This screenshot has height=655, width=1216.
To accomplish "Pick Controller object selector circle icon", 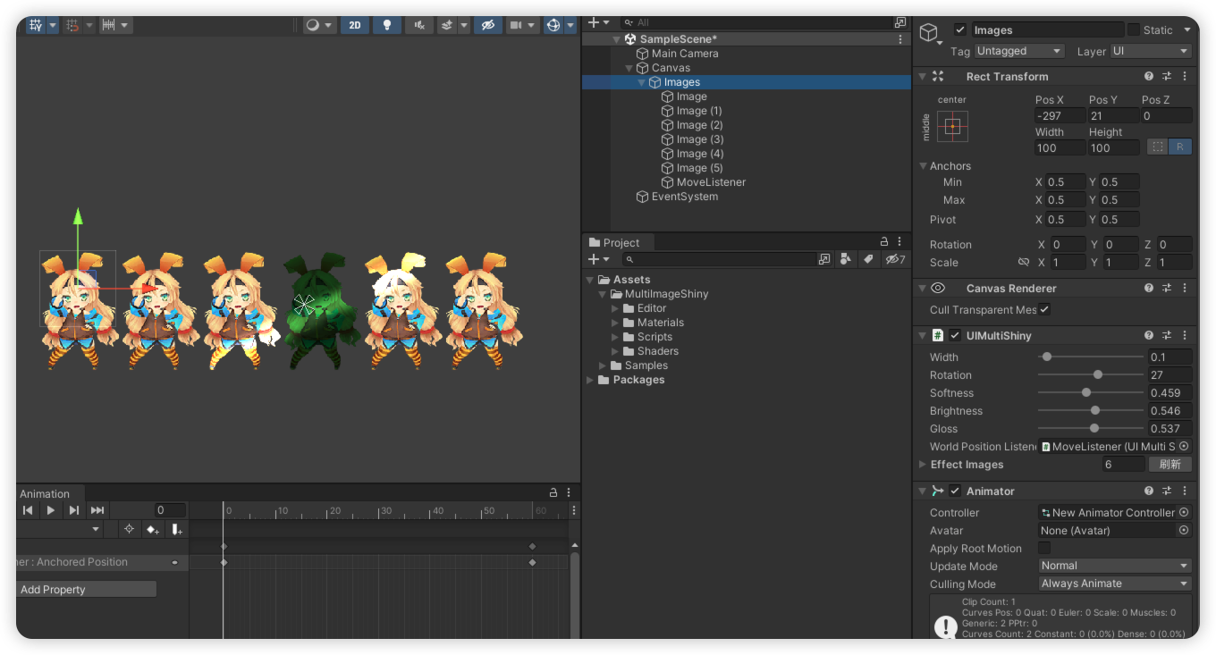I will tap(1185, 513).
